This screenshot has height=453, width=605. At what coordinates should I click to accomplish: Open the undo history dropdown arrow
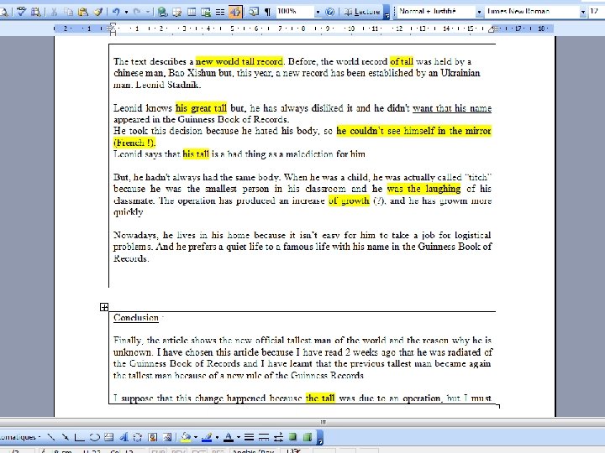pos(126,12)
